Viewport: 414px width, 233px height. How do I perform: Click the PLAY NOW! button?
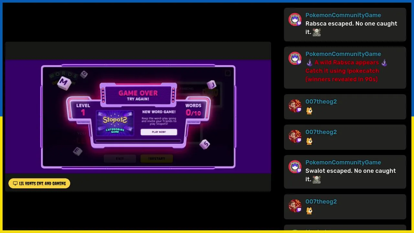[x=159, y=132]
